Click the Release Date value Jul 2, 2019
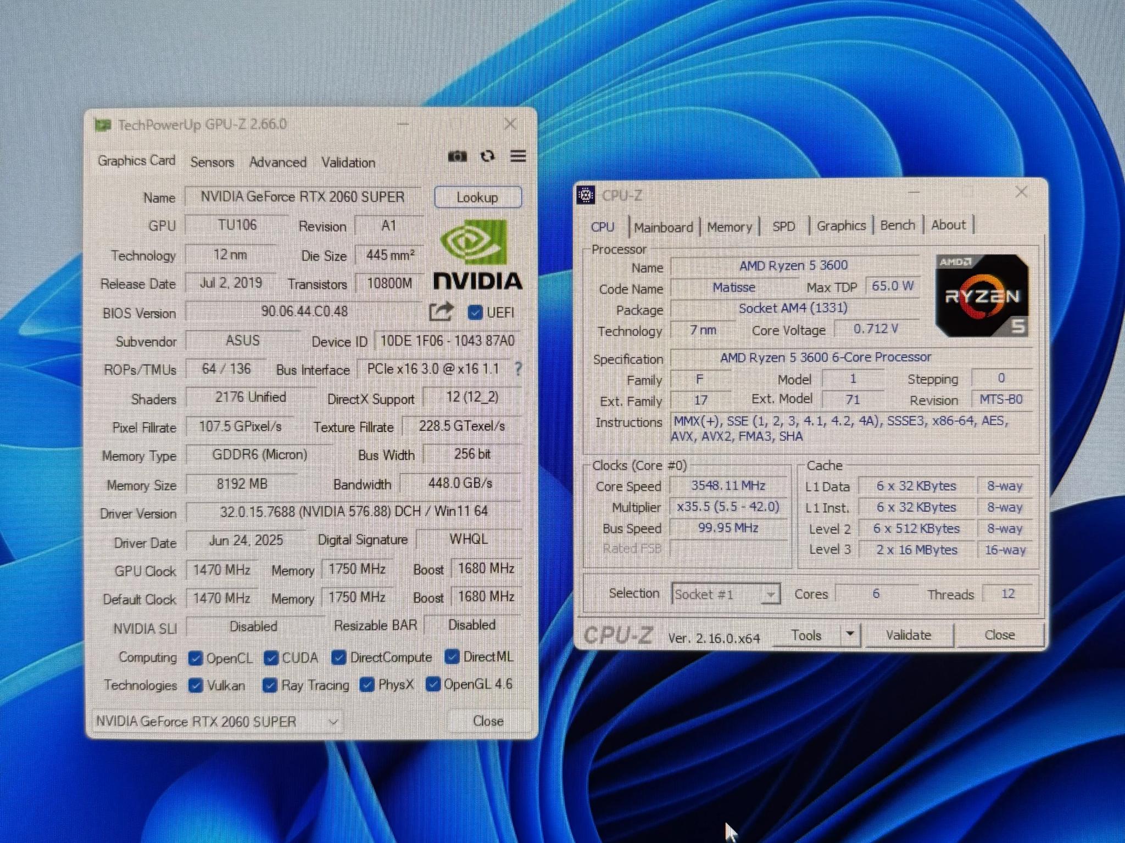 click(231, 283)
